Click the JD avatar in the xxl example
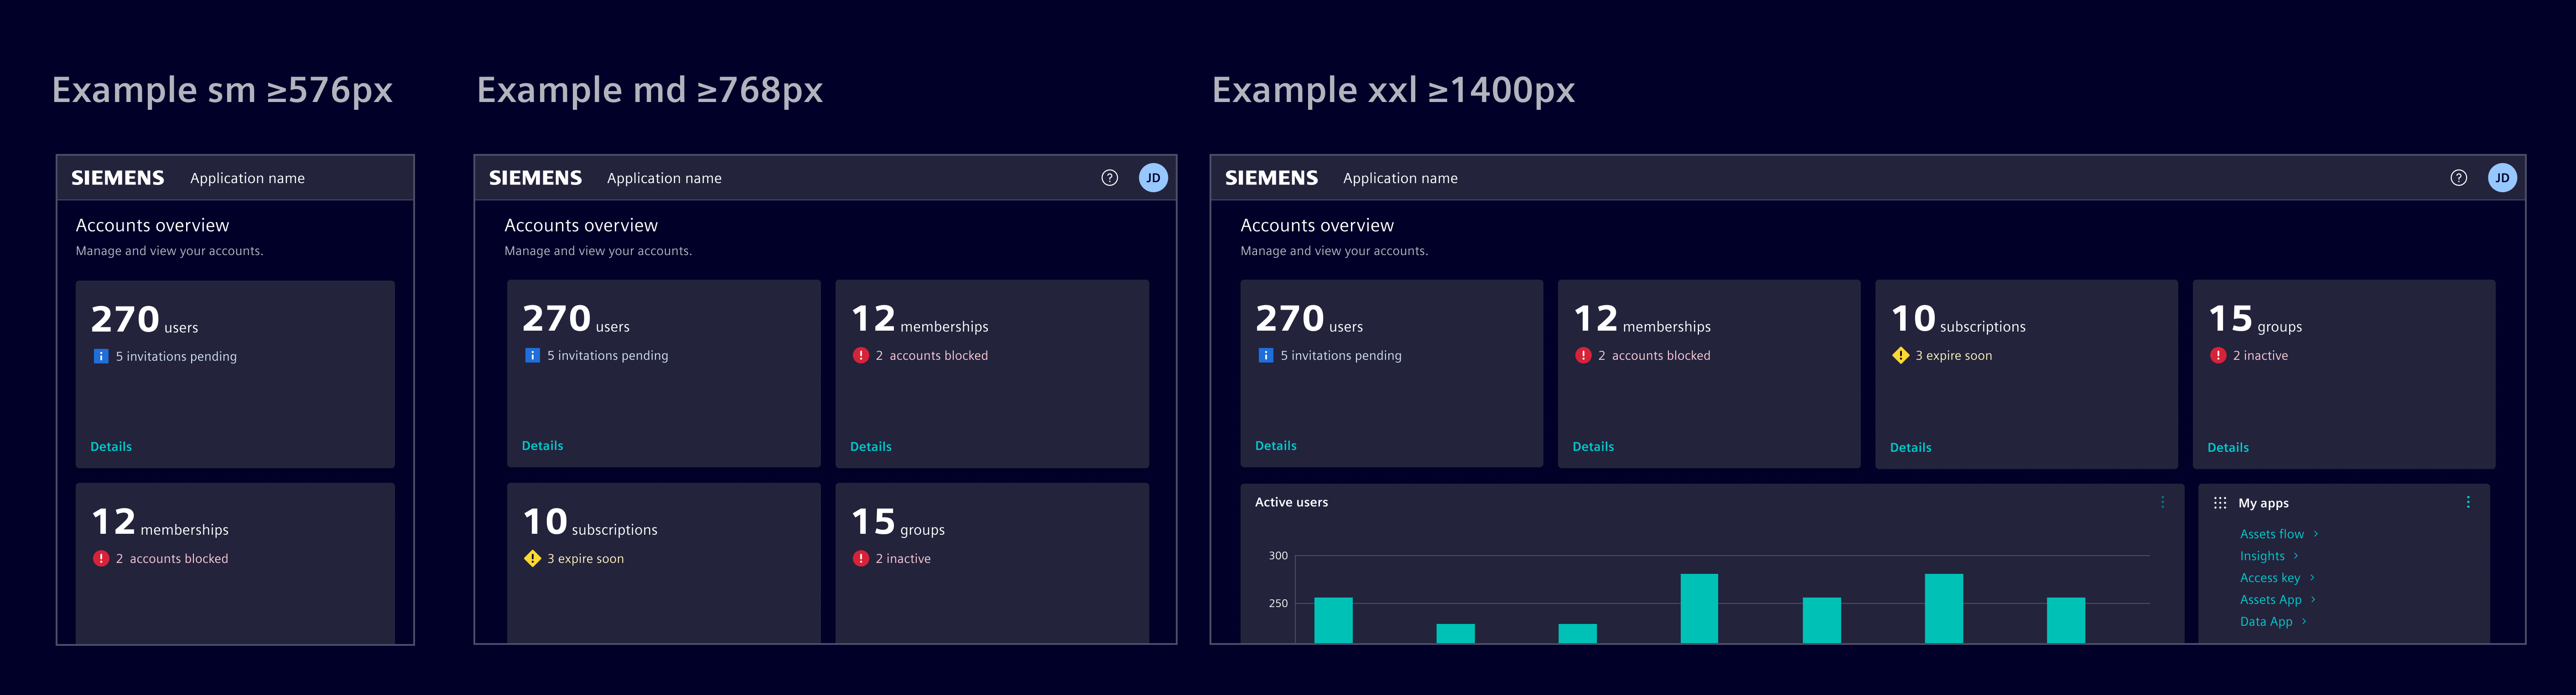2576x695 pixels. pos(2503,177)
